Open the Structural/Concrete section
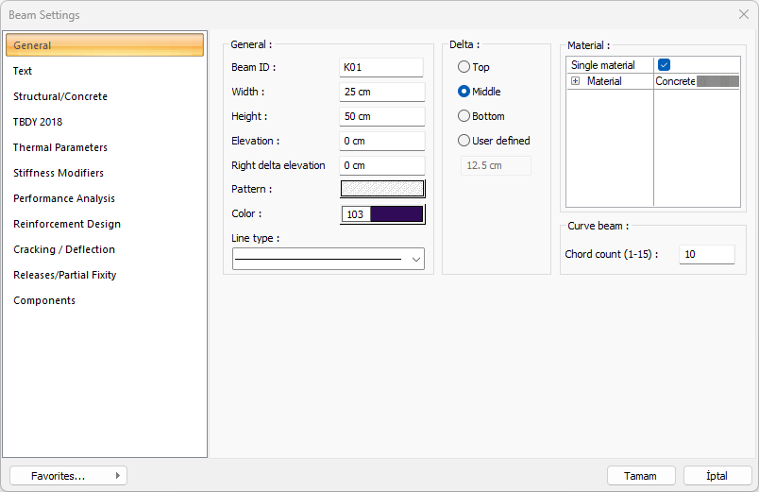The image size is (759, 492). pos(60,96)
